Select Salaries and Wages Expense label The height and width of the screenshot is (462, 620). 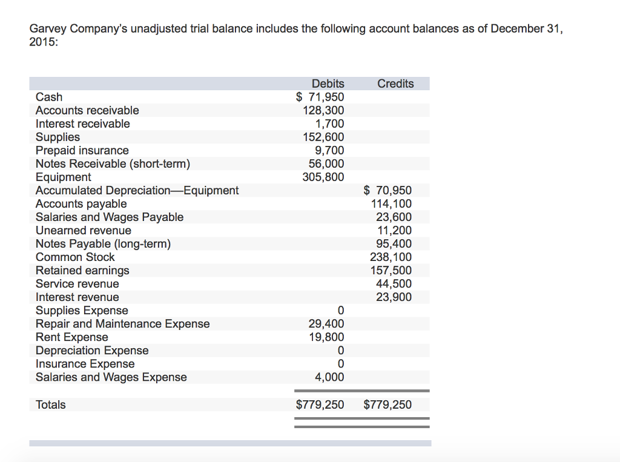111,377
